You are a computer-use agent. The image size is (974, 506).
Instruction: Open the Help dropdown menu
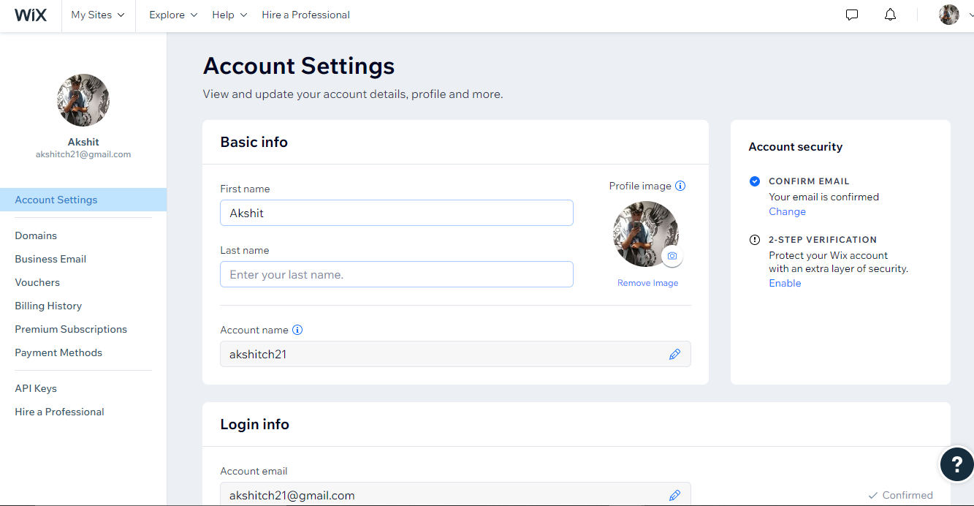[229, 15]
